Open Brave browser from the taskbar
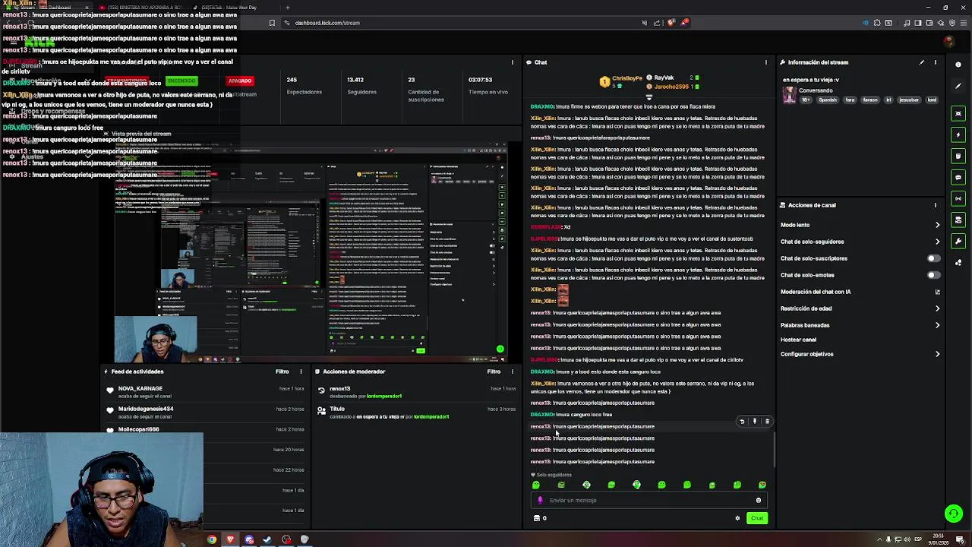 coord(230,540)
